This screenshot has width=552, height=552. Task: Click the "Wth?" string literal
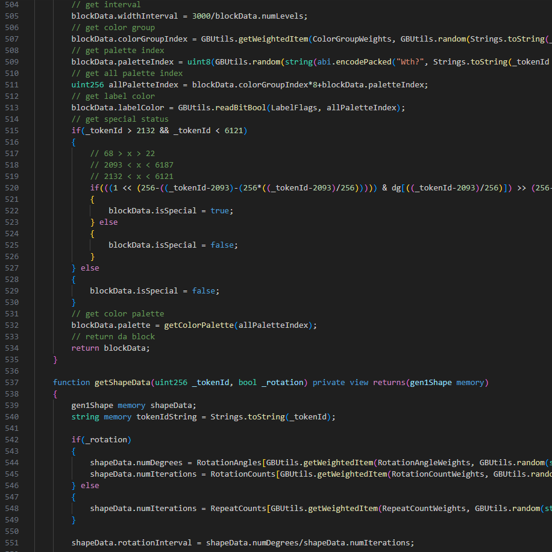tap(409, 62)
